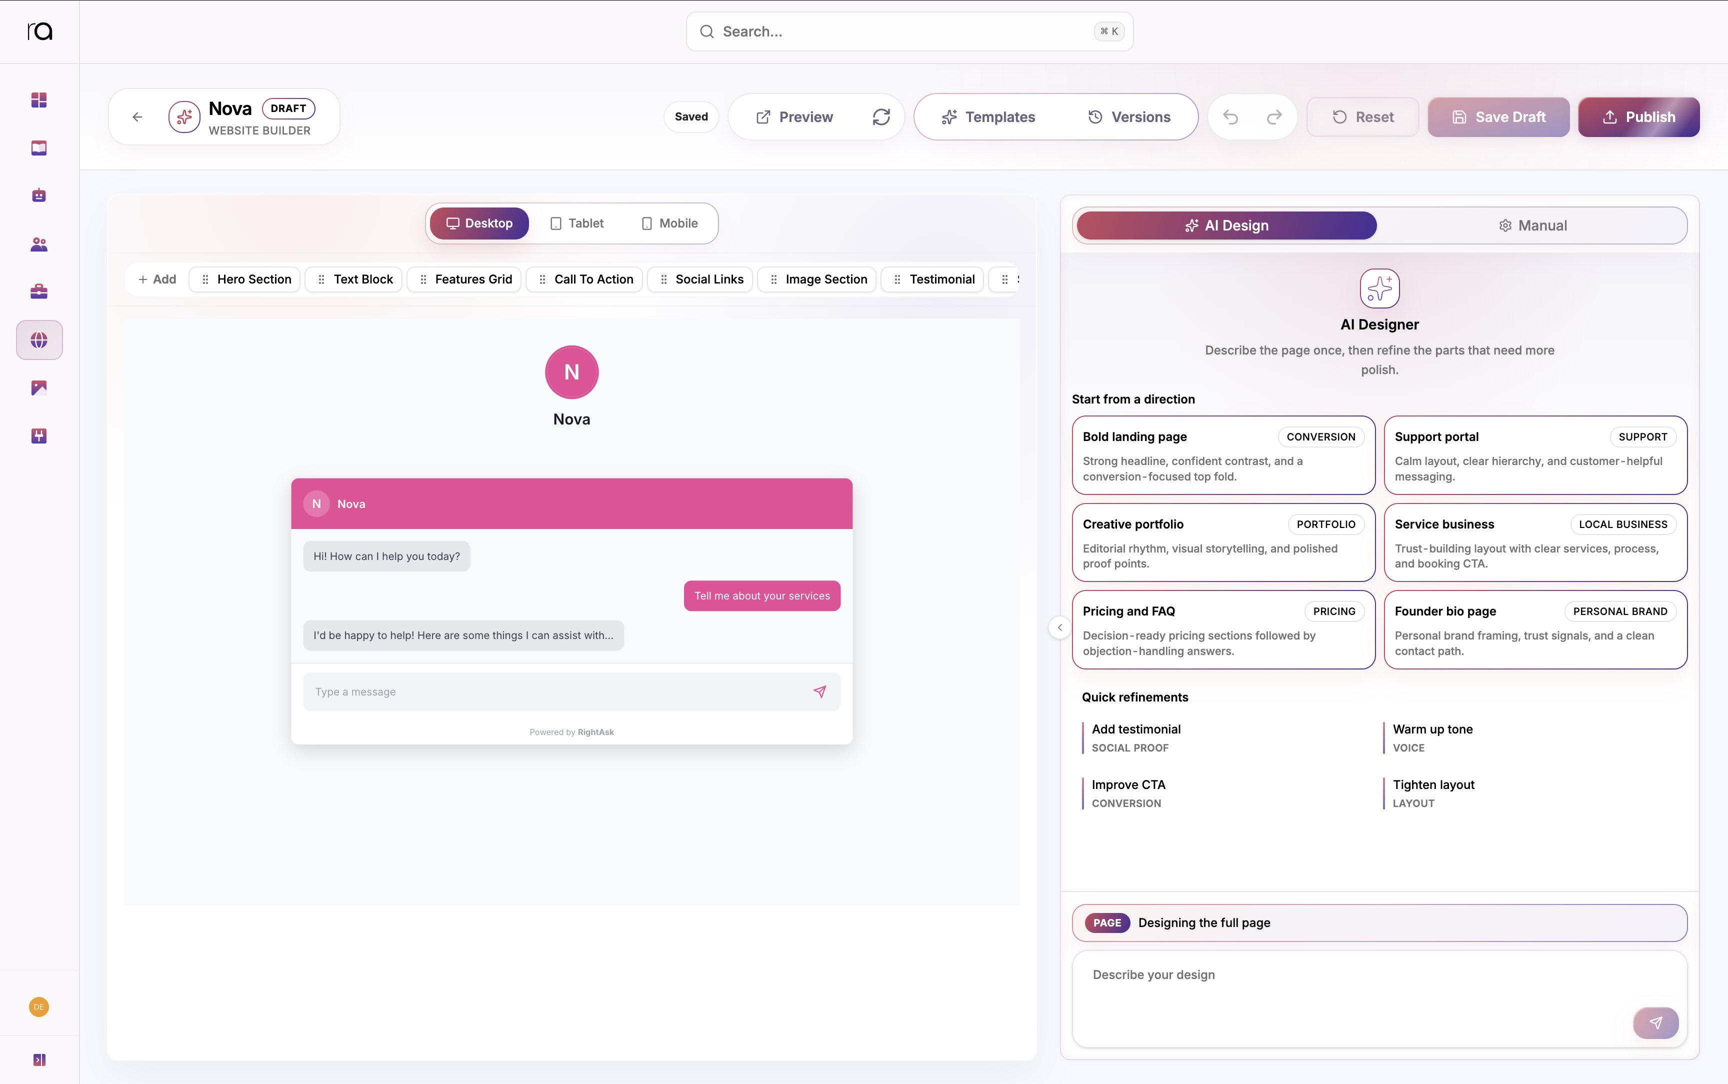This screenshot has width=1728, height=1084.
Task: Open the save disk icon in sidebar
Action: click(x=38, y=436)
